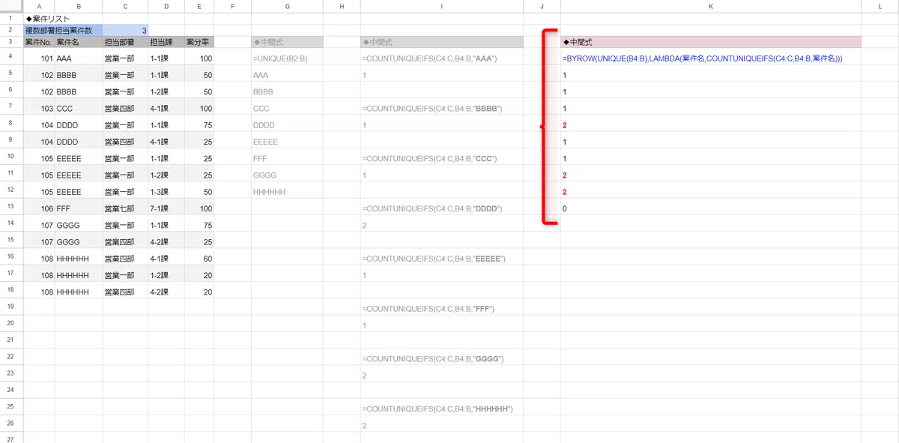This screenshot has height=443, width=899.
Task: Click the 複数部署担当案件数 label cell
Action: [x=63, y=30]
